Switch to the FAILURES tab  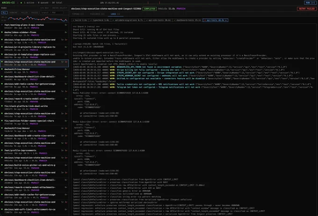97,14
